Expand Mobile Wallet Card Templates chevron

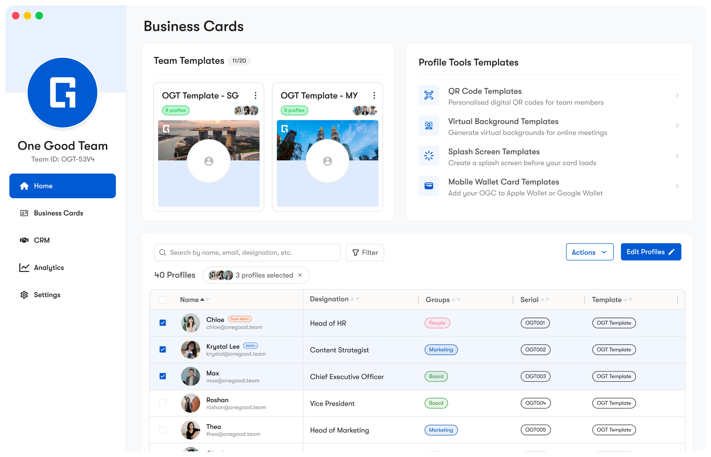pyautogui.click(x=677, y=186)
